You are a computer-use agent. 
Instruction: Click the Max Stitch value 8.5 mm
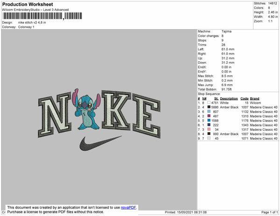[x=227, y=76]
